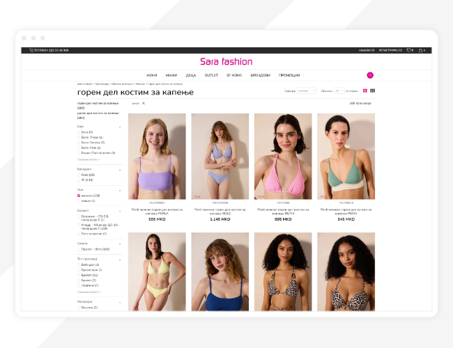Open the МАЖИ menu
This screenshot has width=453, height=348.
171,75
